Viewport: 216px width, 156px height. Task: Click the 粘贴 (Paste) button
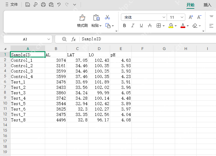click(x=96, y=20)
